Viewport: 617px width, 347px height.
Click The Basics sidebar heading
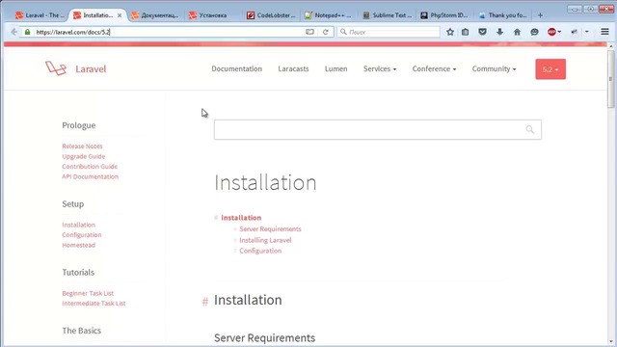coord(81,331)
